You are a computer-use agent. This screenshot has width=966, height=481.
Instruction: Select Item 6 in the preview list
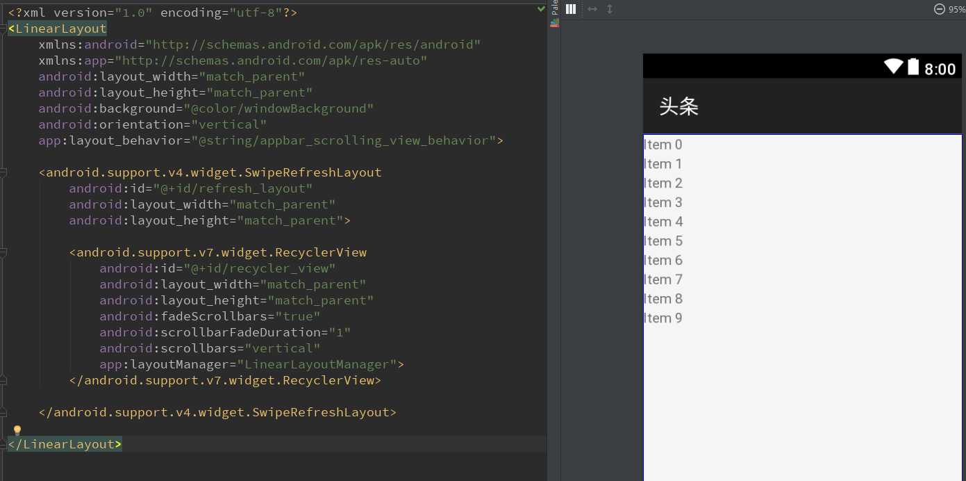663,260
